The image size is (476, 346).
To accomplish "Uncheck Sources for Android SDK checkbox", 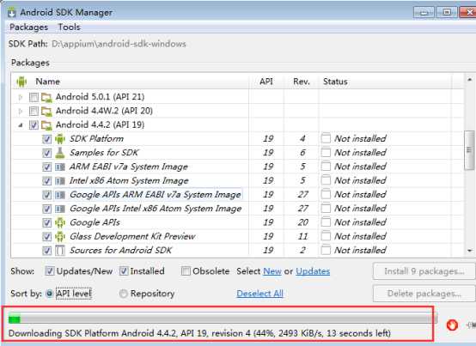I will coord(46,251).
